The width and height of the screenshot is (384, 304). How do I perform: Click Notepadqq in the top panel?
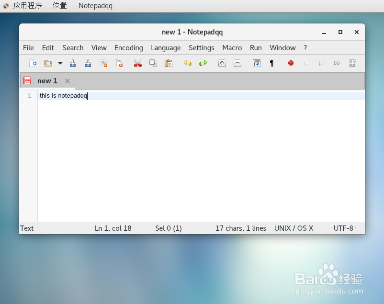[x=95, y=6]
